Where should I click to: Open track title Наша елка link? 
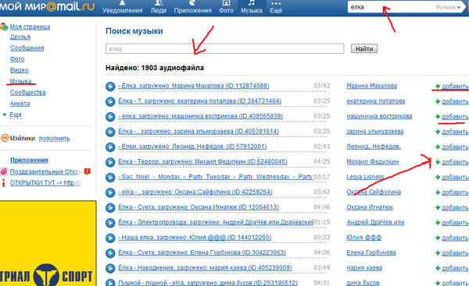point(195,238)
